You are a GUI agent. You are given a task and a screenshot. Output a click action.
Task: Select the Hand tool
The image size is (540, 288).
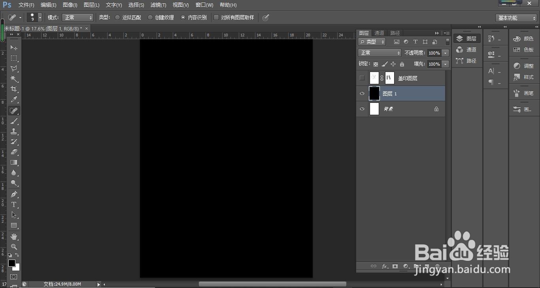coord(14,237)
